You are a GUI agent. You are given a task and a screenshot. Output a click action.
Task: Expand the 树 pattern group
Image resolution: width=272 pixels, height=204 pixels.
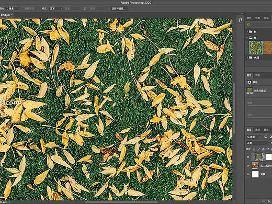point(247,31)
